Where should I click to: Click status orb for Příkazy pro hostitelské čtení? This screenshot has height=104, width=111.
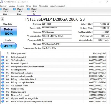pos(3,79)
